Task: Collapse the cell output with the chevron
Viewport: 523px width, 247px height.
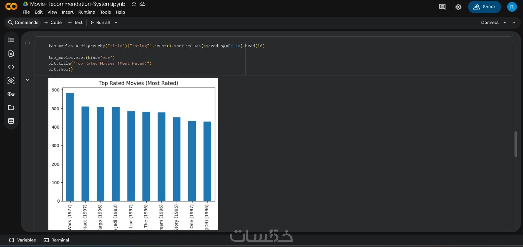Action: click(28, 80)
